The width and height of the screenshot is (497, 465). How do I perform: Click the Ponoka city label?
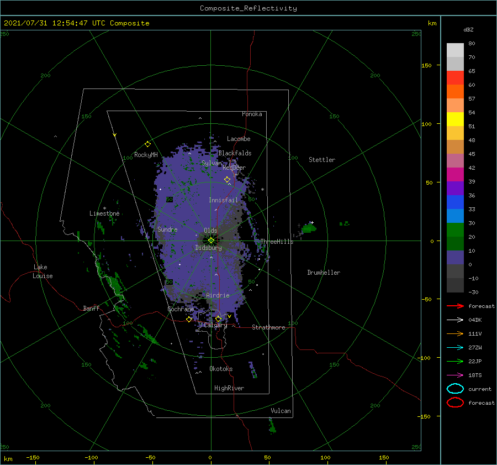click(252, 114)
